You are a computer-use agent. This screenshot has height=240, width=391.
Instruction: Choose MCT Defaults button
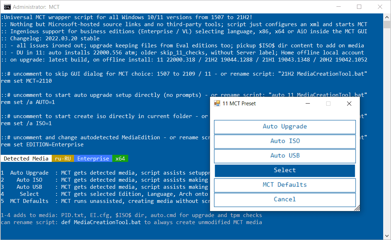285,185
